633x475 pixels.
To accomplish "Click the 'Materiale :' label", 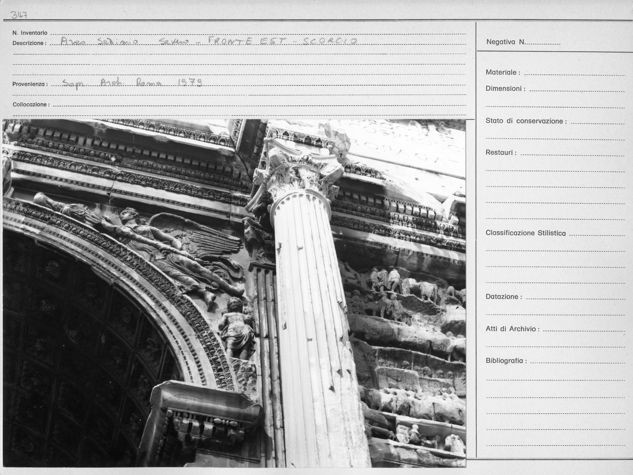I will click(503, 72).
